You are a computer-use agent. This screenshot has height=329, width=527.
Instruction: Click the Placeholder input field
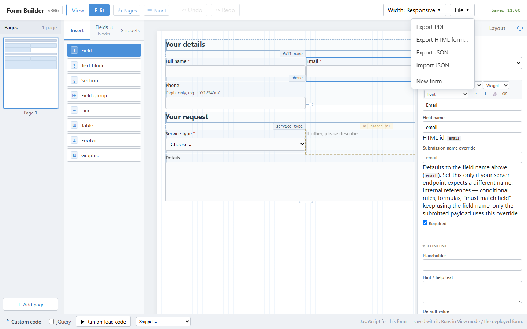(x=472, y=265)
